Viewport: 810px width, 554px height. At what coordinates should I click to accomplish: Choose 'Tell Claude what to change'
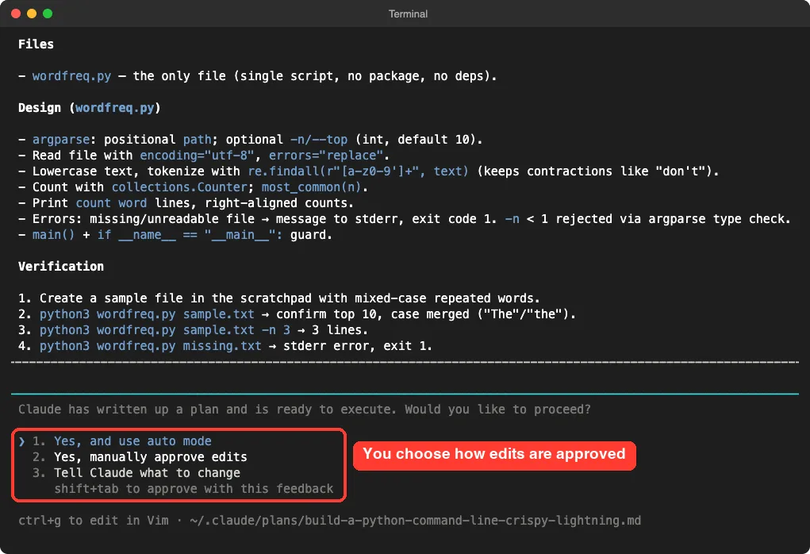(x=147, y=473)
